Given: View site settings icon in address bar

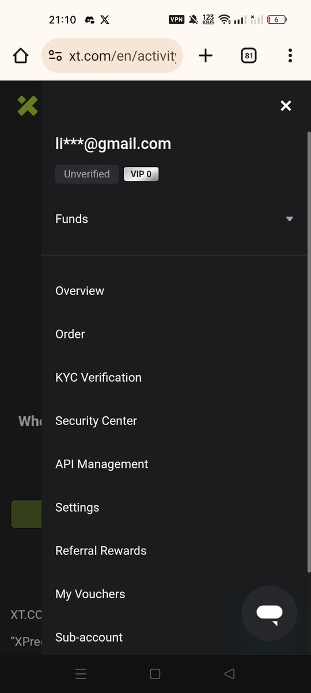Looking at the screenshot, I should [55, 55].
